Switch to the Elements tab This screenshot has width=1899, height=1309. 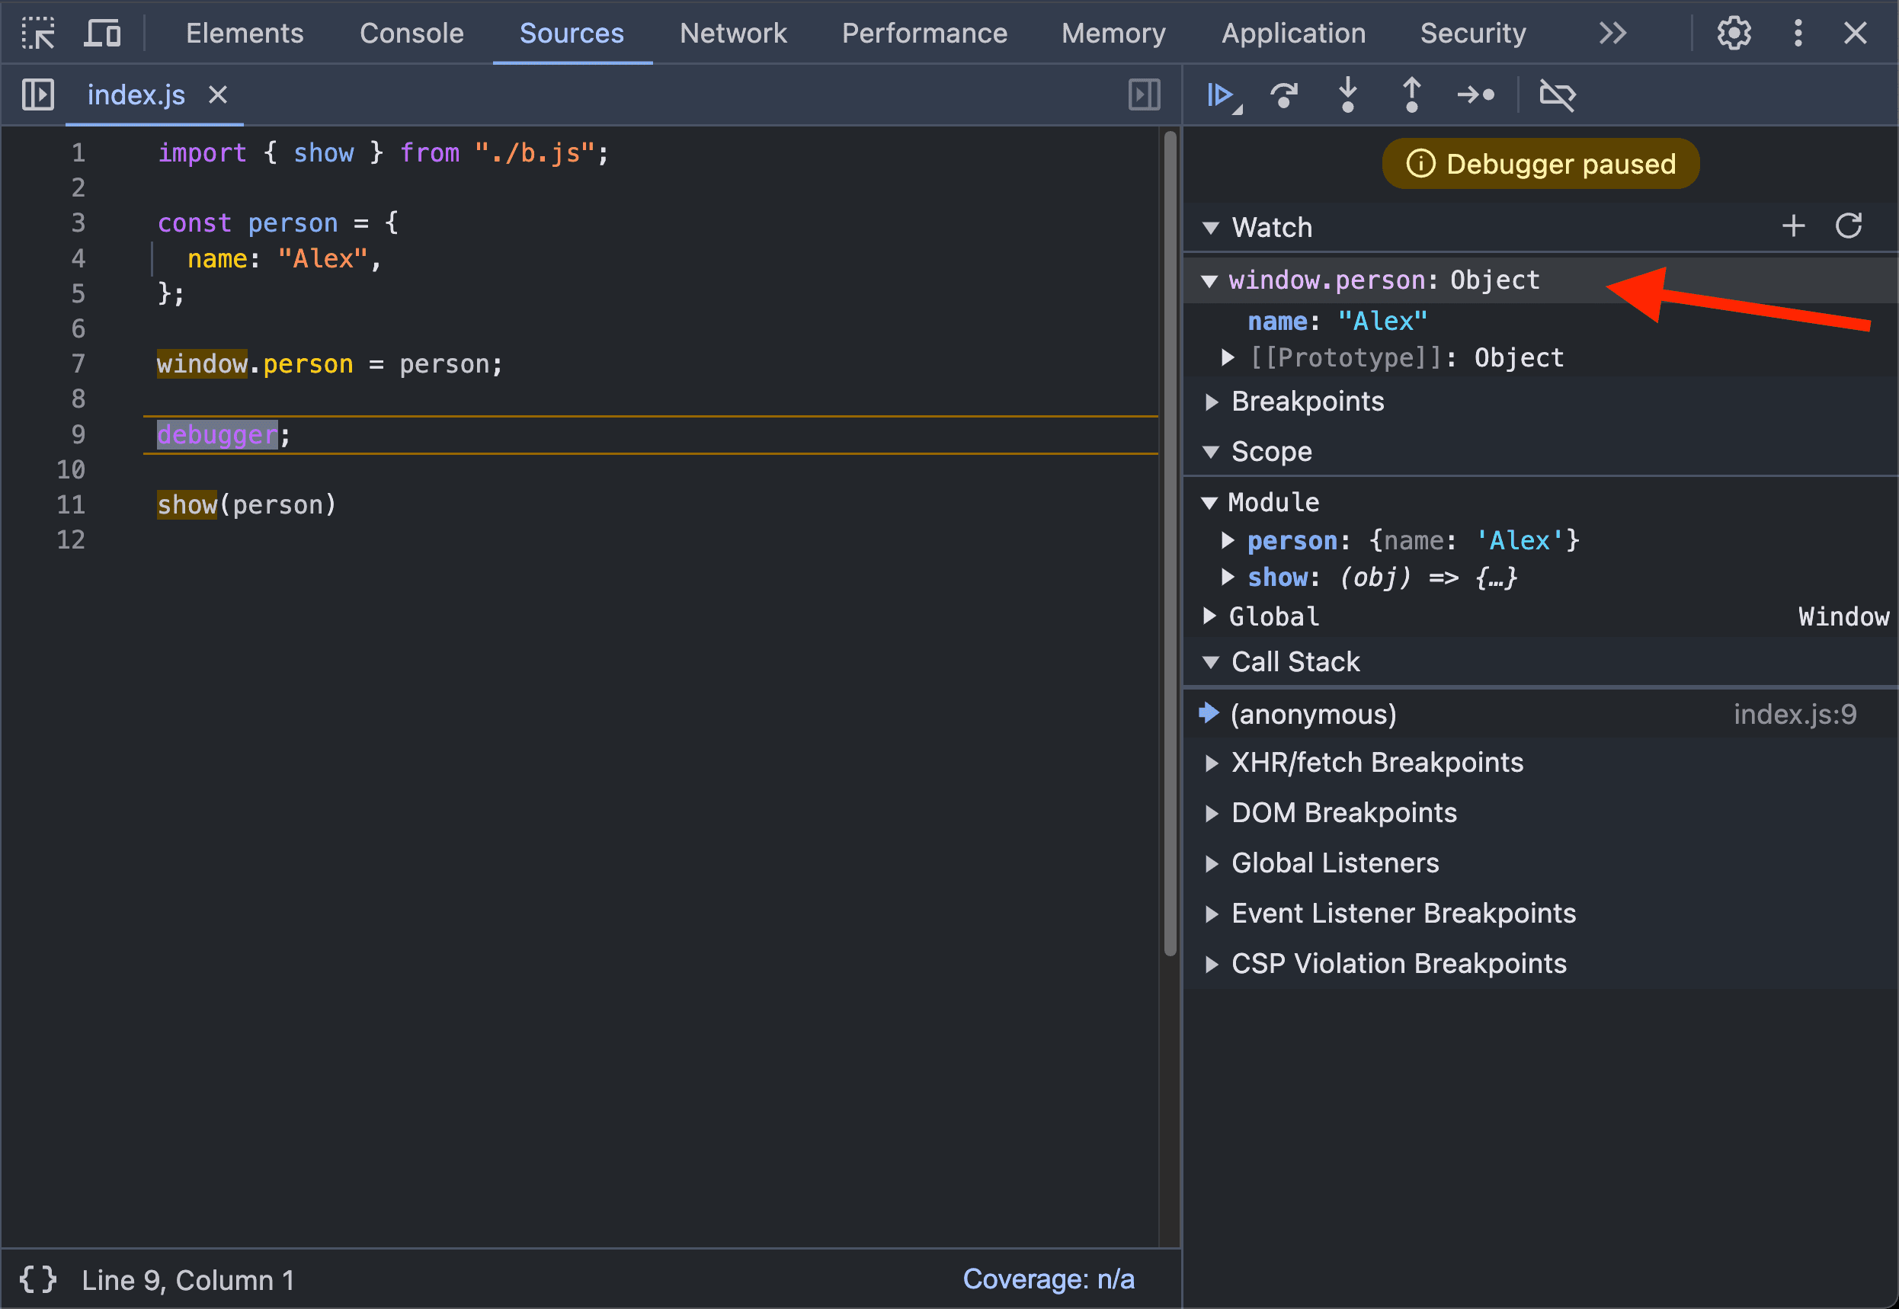(x=245, y=34)
